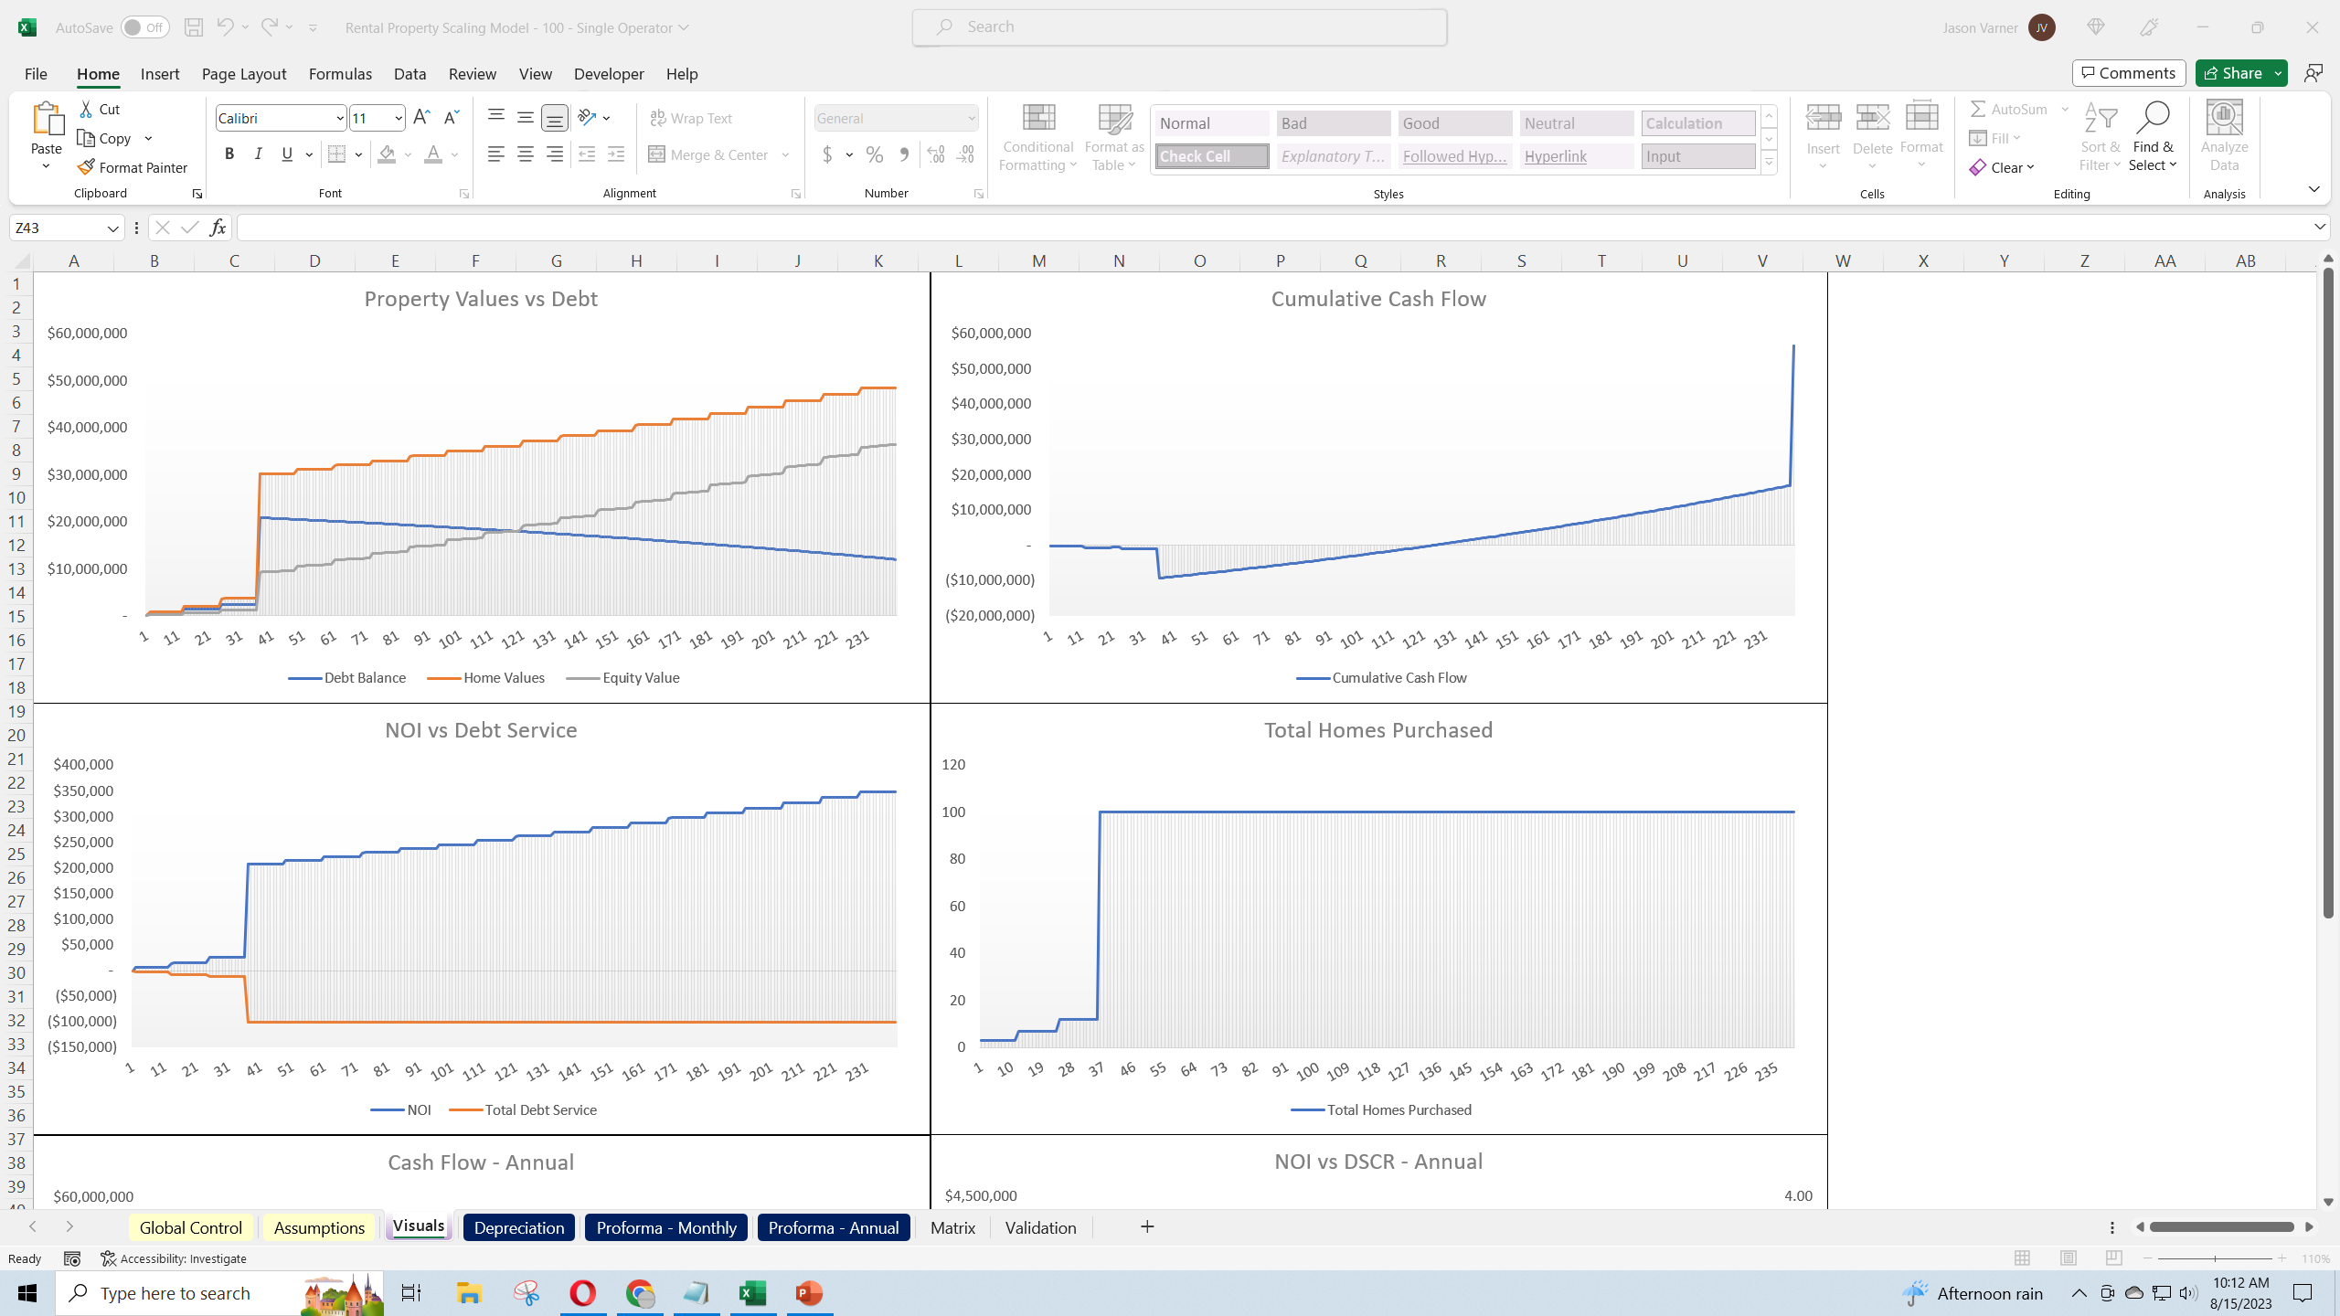Switch to Page Break Preview in status bar

[x=2114, y=1258]
